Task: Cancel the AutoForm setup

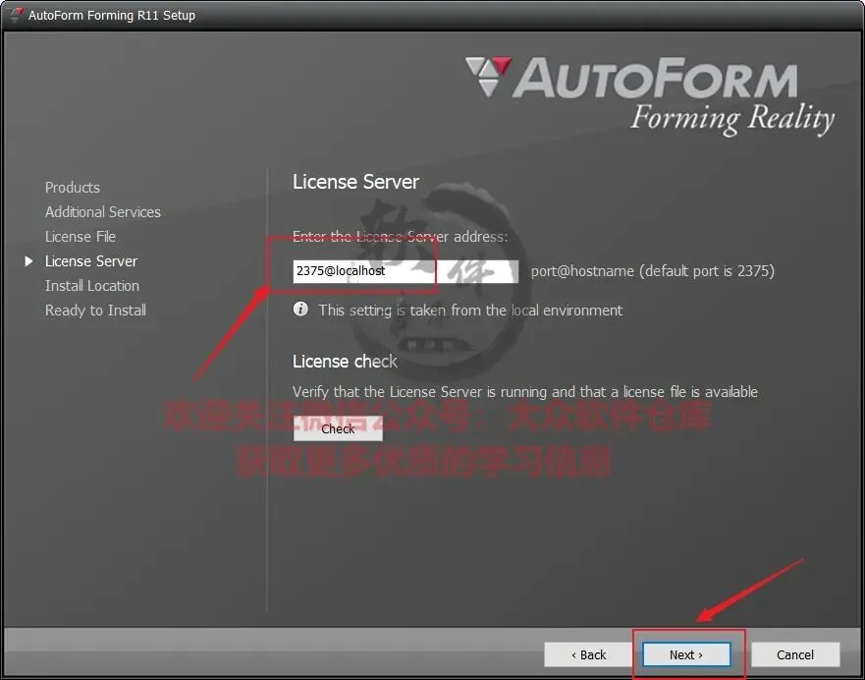Action: coord(795,654)
